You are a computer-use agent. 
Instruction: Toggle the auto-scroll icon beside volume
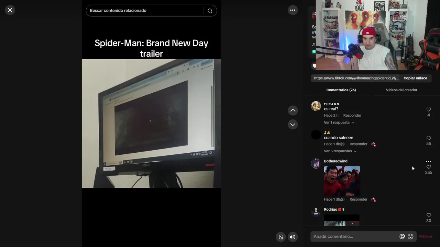pyautogui.click(x=281, y=237)
